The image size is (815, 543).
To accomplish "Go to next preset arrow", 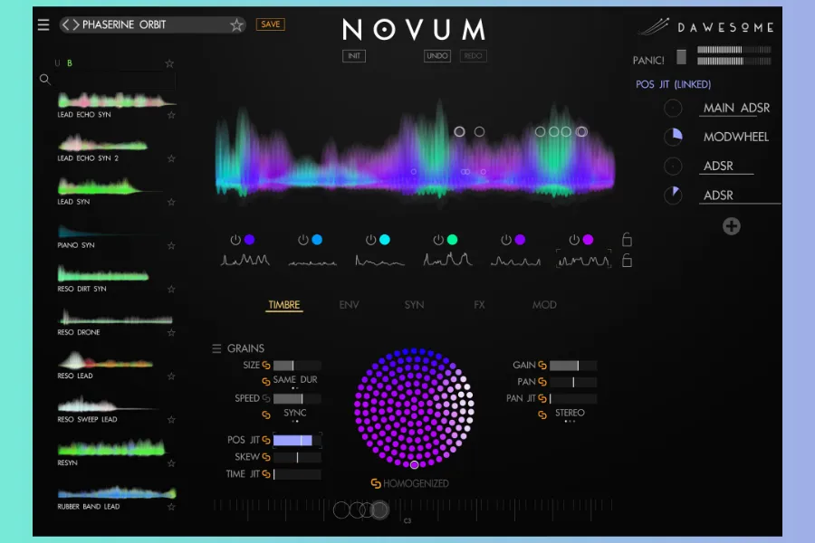I will point(75,24).
